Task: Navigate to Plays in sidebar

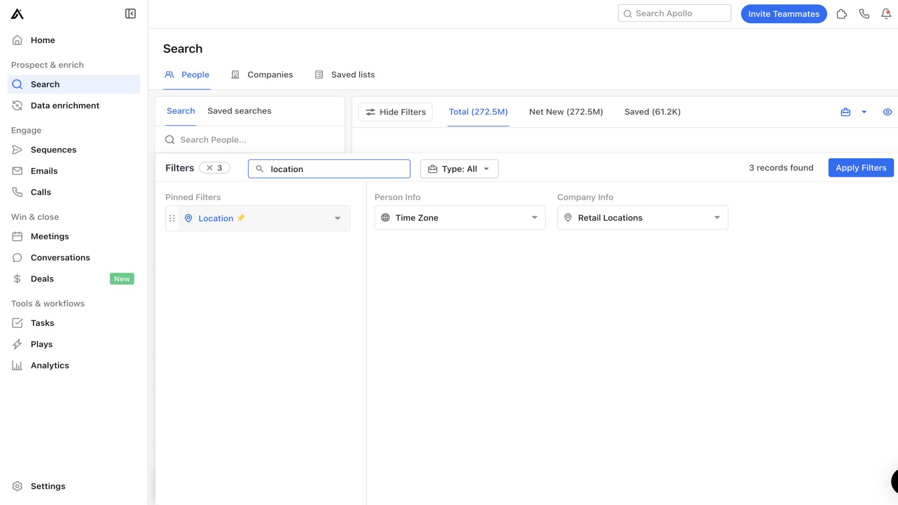Action: coord(41,344)
